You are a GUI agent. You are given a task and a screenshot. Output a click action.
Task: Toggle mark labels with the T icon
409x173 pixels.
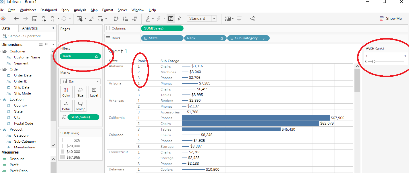click(171, 18)
